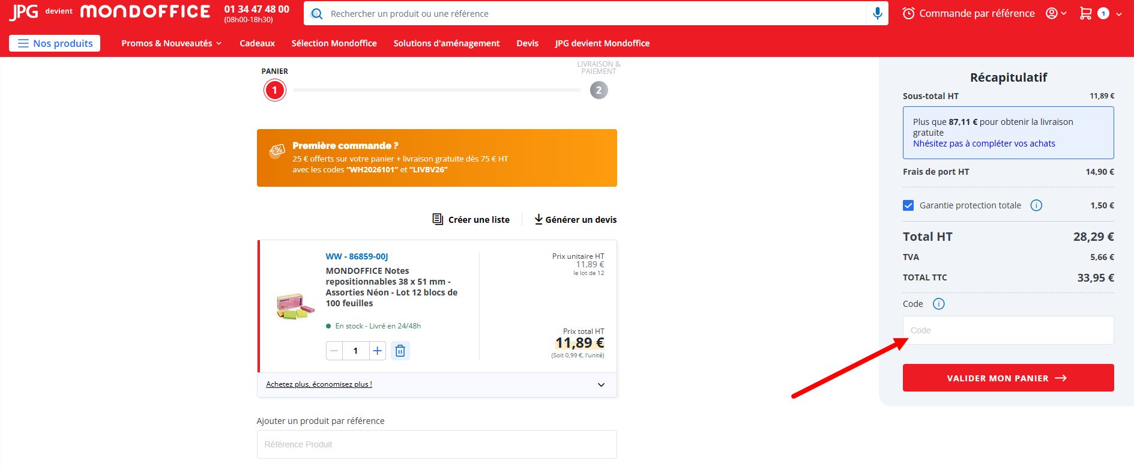Click the Frais de port HT 14,90 € value
Viewport: 1134px width, 469px height.
(1100, 172)
